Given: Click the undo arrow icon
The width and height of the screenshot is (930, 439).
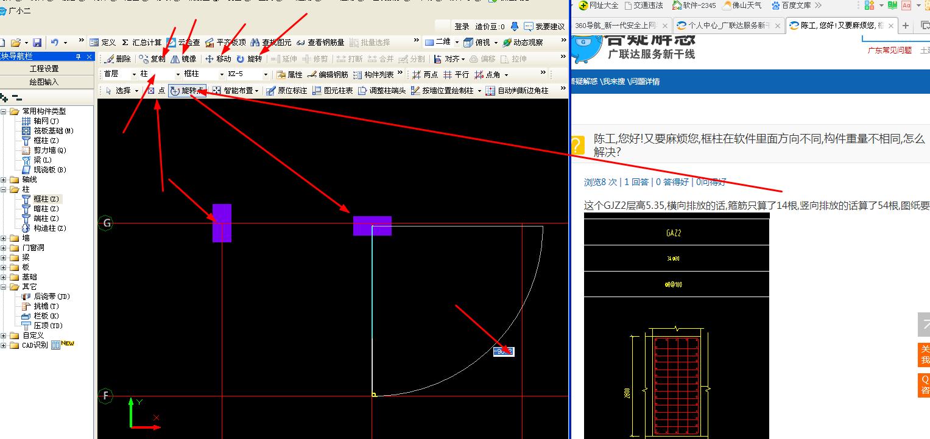Looking at the screenshot, I should pyautogui.click(x=55, y=43).
